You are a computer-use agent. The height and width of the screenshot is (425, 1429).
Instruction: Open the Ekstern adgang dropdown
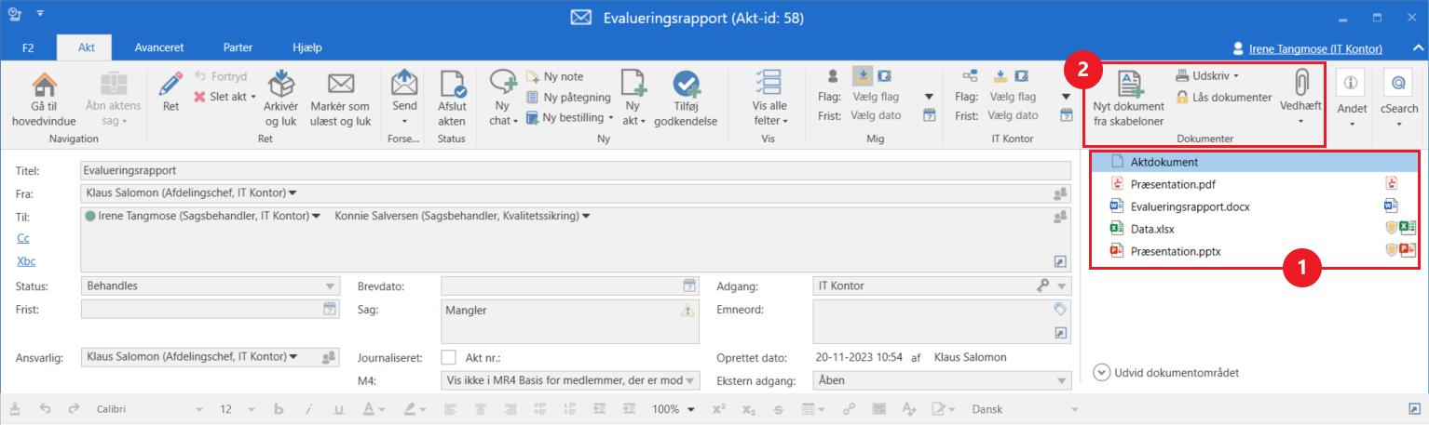point(1063,380)
